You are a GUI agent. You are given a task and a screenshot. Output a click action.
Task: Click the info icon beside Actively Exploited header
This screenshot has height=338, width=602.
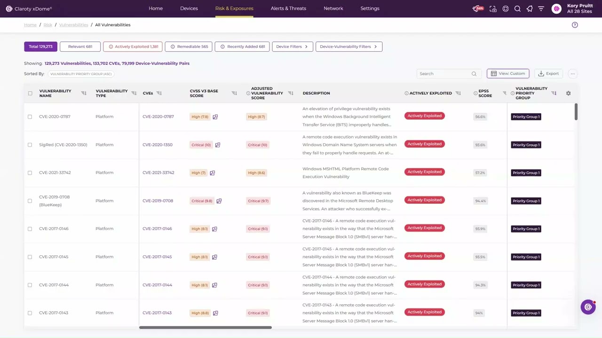(x=406, y=93)
